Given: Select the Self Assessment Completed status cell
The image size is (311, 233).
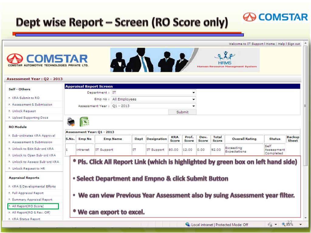Looking at the screenshot, I should pos(275,150).
